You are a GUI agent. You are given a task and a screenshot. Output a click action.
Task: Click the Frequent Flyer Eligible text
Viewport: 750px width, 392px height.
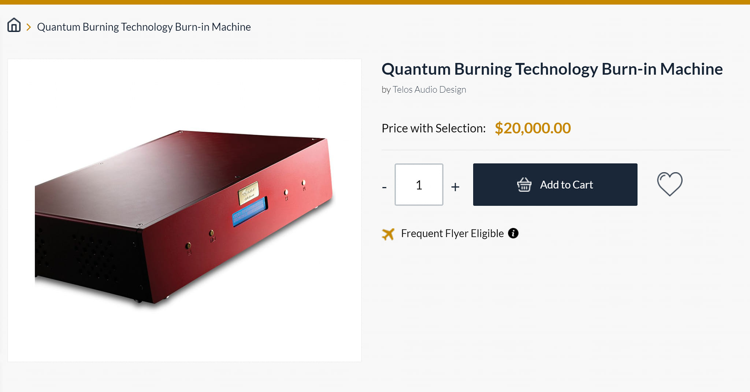452,233
